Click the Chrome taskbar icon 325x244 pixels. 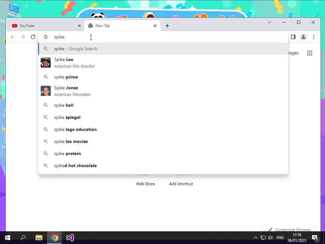click(x=55, y=238)
